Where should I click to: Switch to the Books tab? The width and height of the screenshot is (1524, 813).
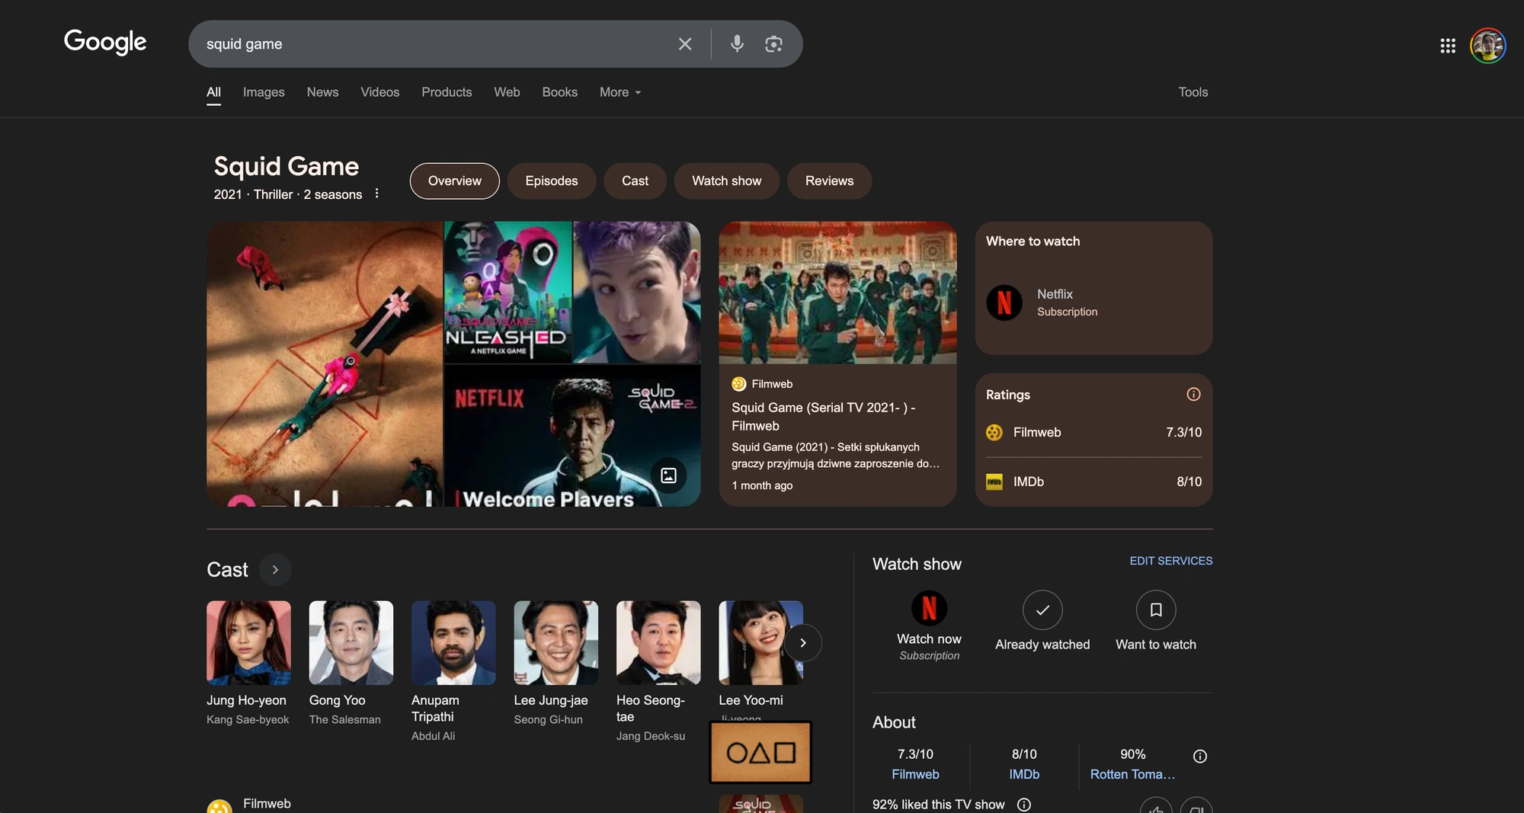(x=559, y=92)
